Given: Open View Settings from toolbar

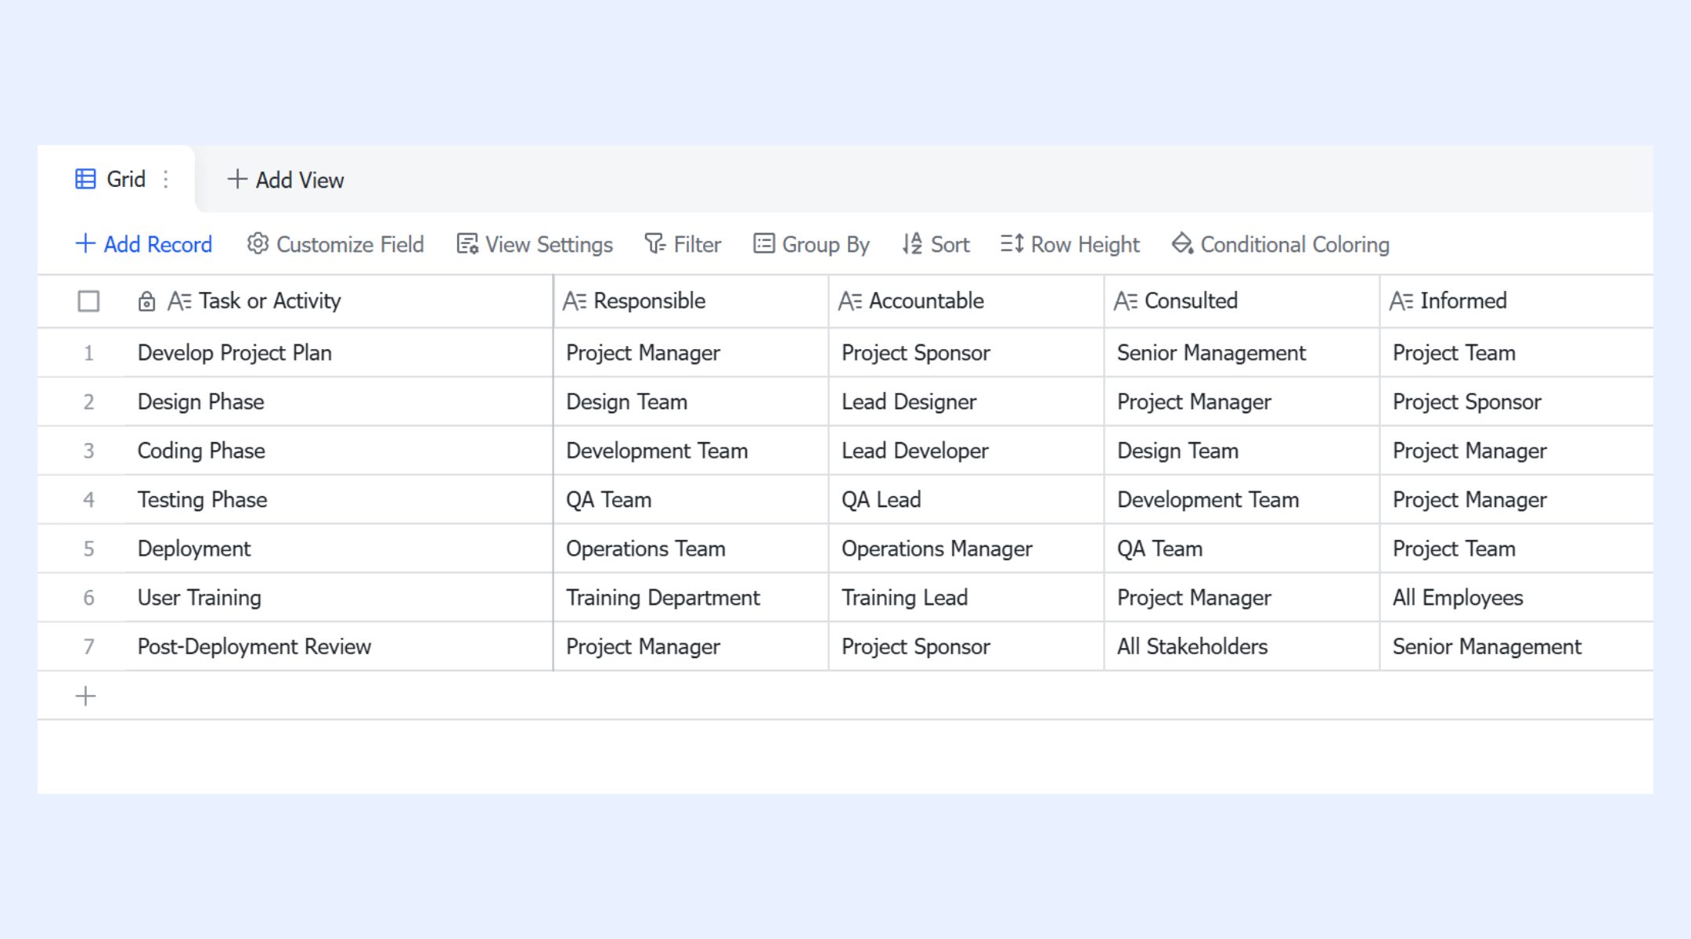Looking at the screenshot, I should pos(535,244).
